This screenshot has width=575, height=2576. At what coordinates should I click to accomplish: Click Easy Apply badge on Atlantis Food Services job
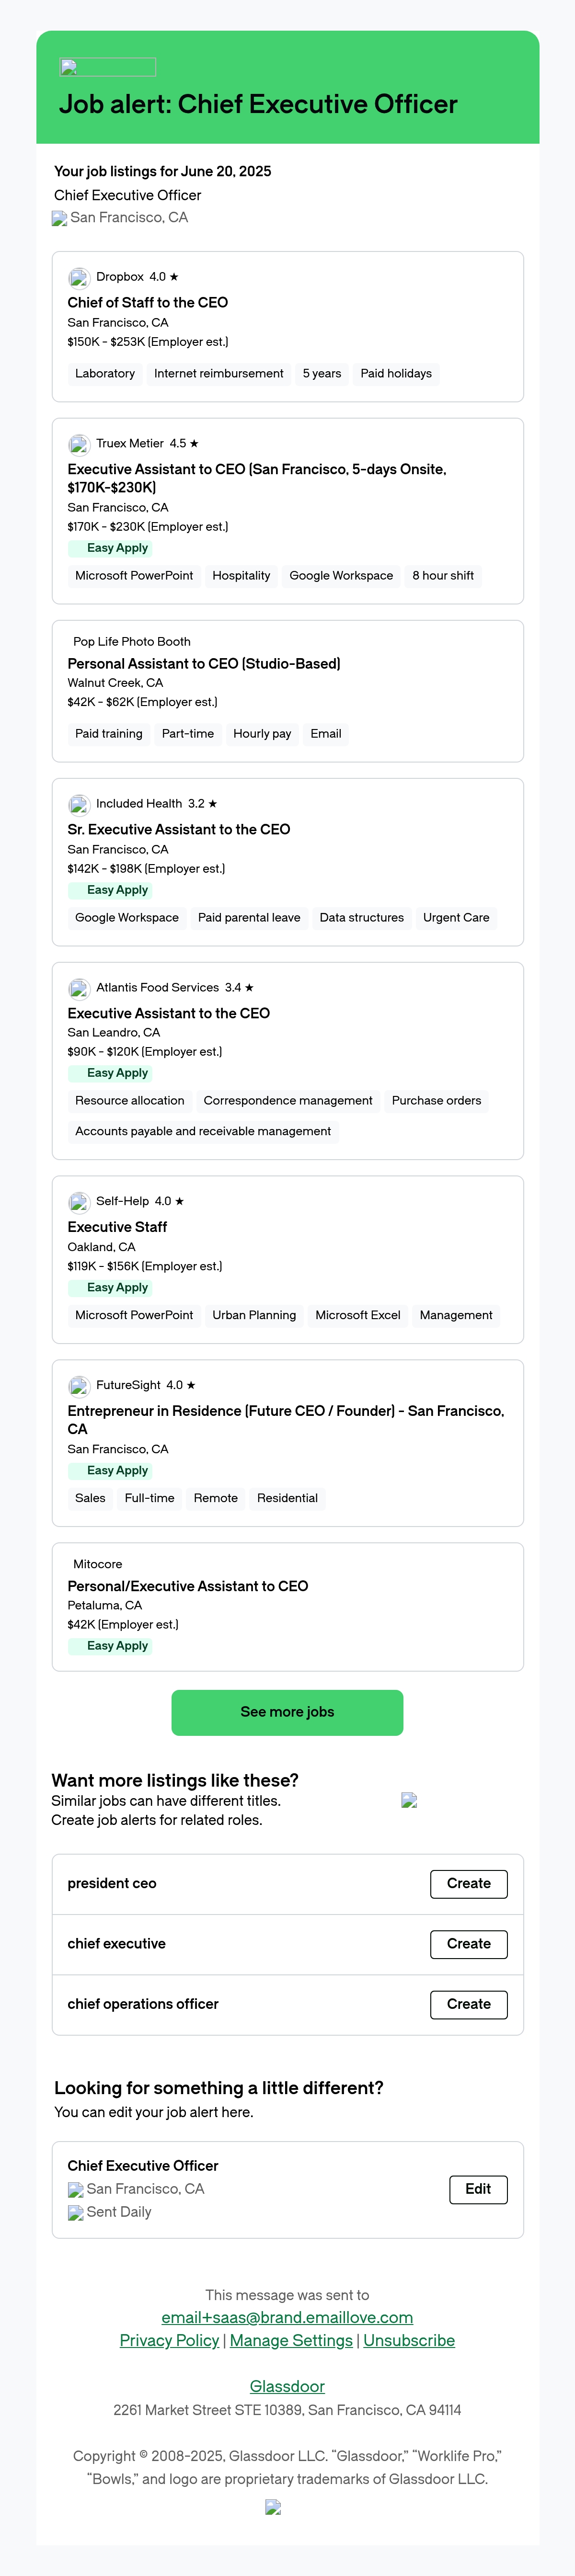(110, 1073)
